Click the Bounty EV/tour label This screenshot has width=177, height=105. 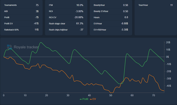point(101,11)
